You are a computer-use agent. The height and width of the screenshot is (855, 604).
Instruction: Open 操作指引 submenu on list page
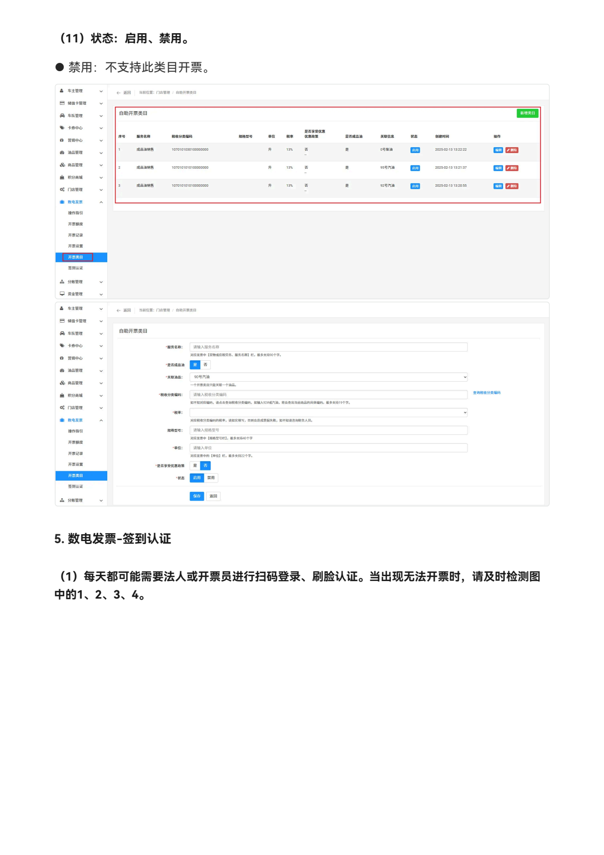click(76, 213)
